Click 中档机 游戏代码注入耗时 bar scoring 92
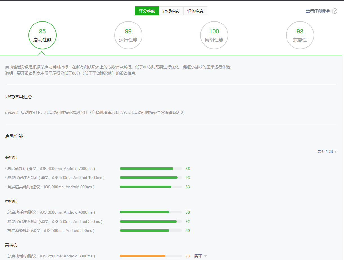The height and width of the screenshot is (260, 344). point(151,221)
